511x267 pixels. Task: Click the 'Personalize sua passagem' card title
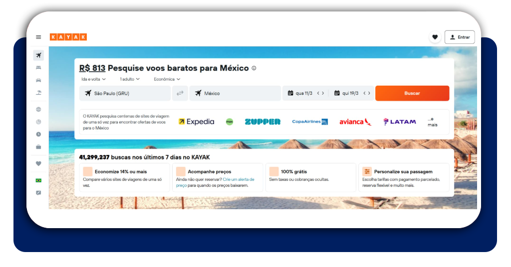pyautogui.click(x=403, y=172)
